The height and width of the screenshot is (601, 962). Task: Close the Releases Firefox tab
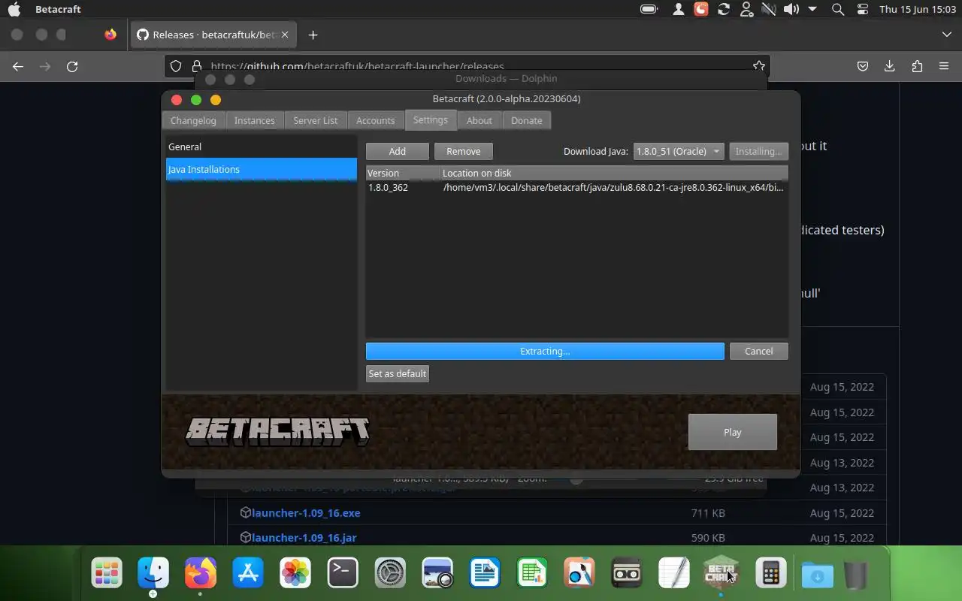pos(285,35)
